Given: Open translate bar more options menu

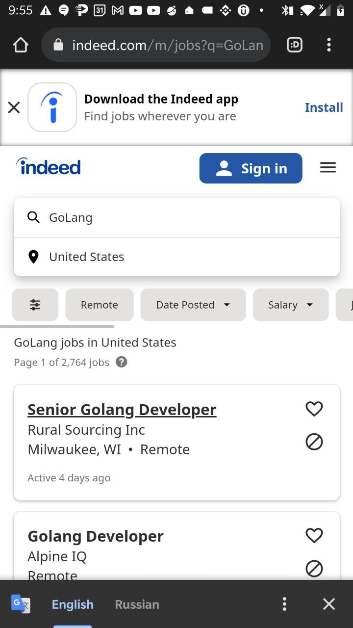Looking at the screenshot, I should click(284, 604).
